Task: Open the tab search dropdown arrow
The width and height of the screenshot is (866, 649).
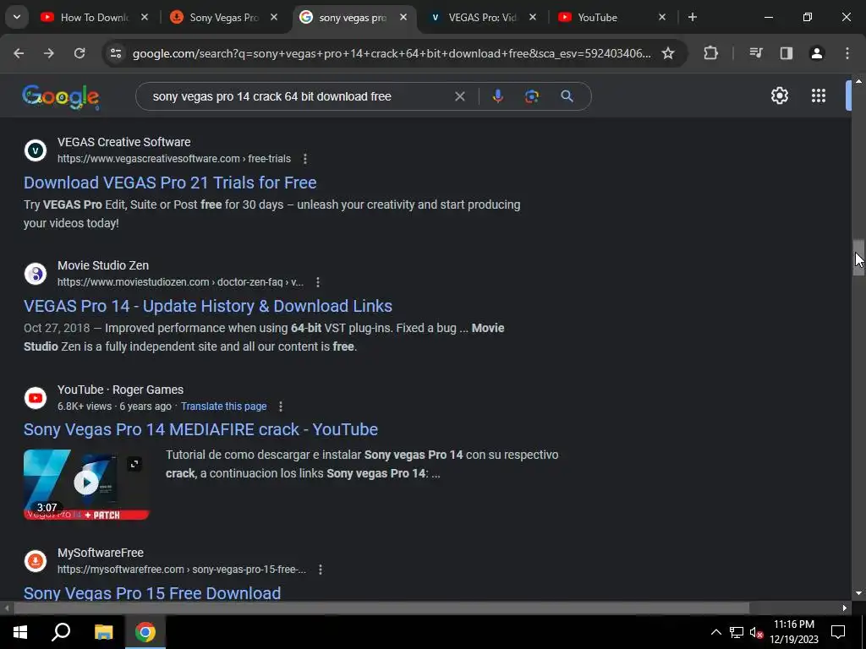Action: coord(17,17)
